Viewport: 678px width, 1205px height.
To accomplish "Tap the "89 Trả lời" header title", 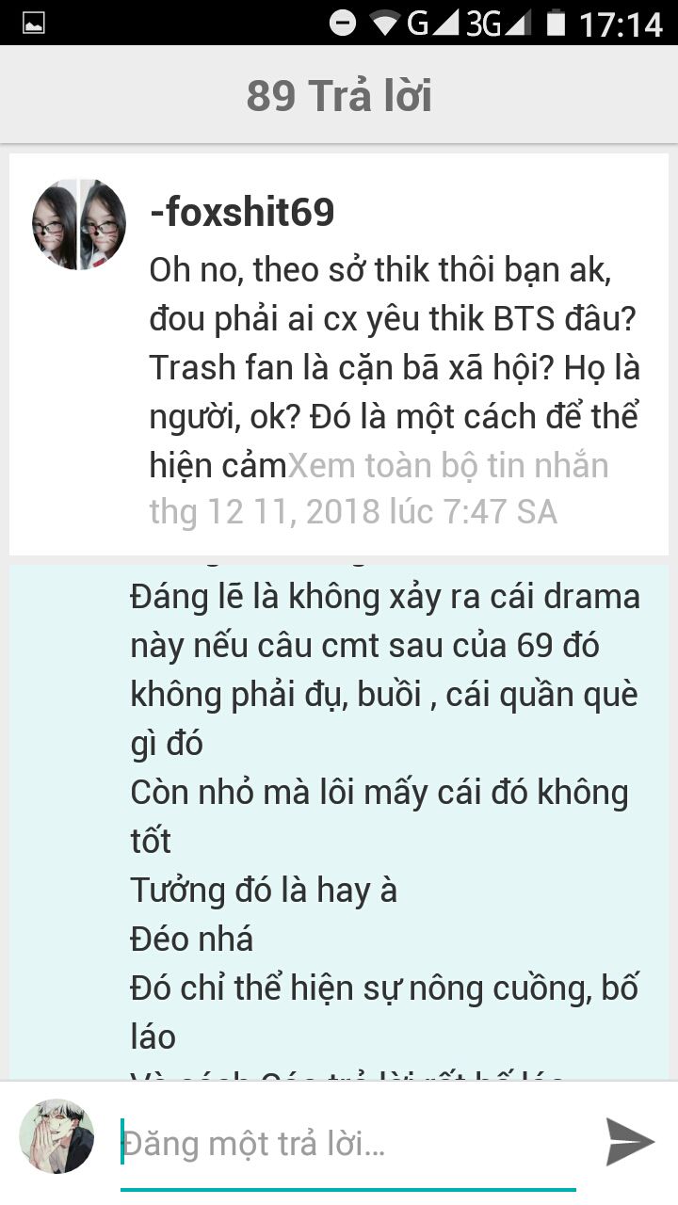I will coord(339,96).
